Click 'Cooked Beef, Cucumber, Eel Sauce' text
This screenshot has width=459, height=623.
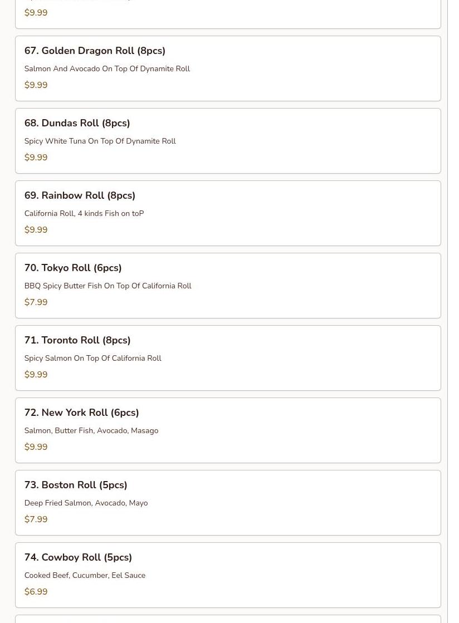click(85, 575)
